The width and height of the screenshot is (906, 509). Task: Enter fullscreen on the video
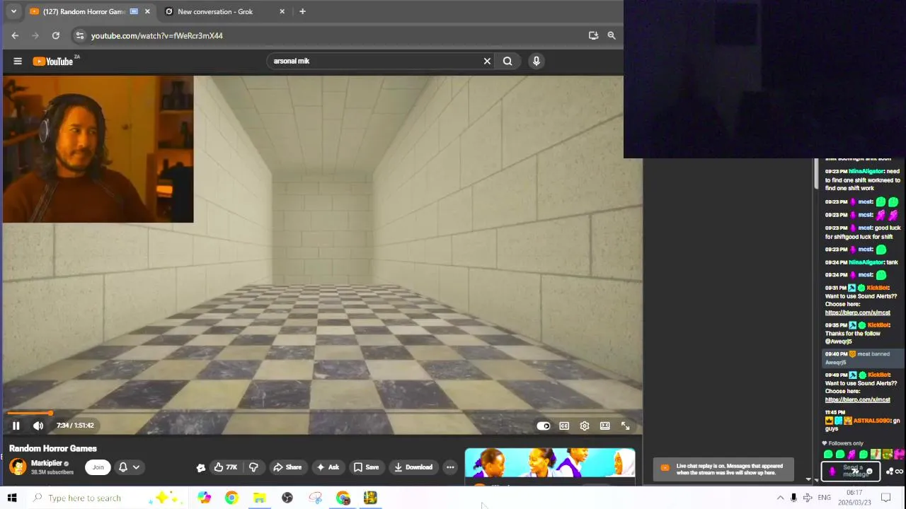pos(626,426)
